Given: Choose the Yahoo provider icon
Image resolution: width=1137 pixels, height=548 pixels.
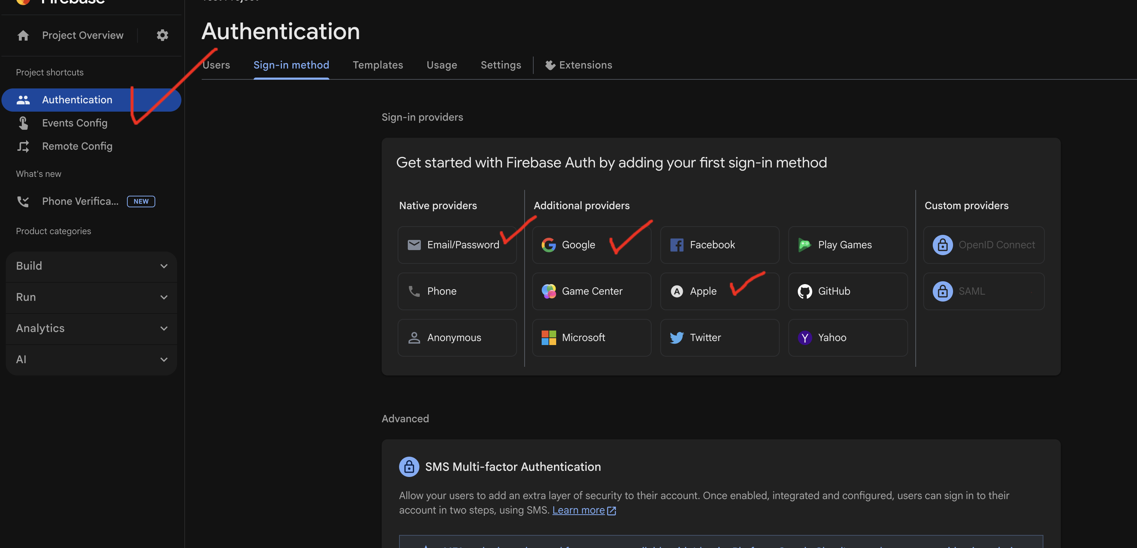Looking at the screenshot, I should click(x=804, y=338).
